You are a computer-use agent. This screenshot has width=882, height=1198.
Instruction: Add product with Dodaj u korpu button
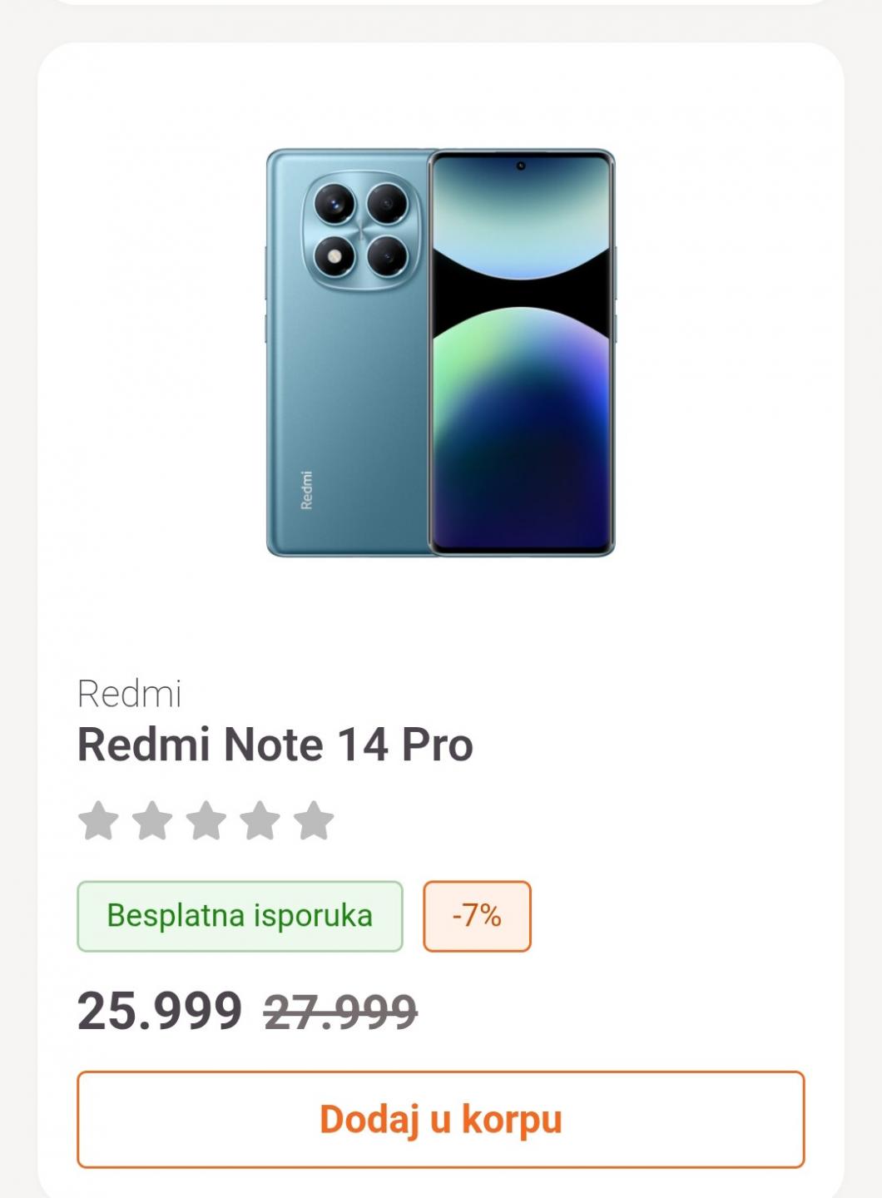pyautogui.click(x=440, y=1119)
